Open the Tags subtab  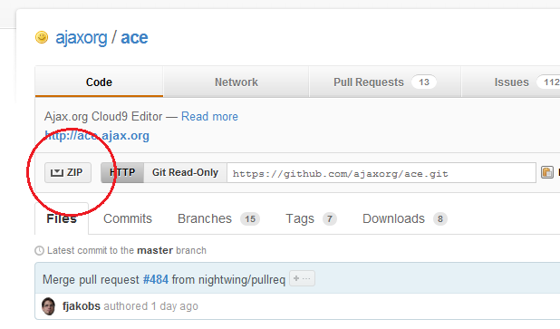coord(311,218)
